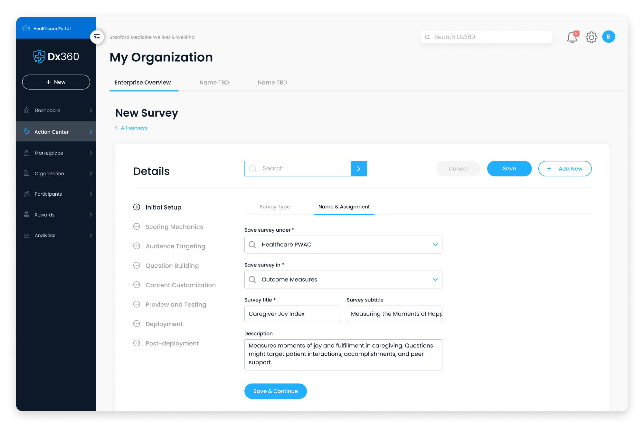Click the Post-deployment step icon
The height and width of the screenshot is (428, 644).
137,343
